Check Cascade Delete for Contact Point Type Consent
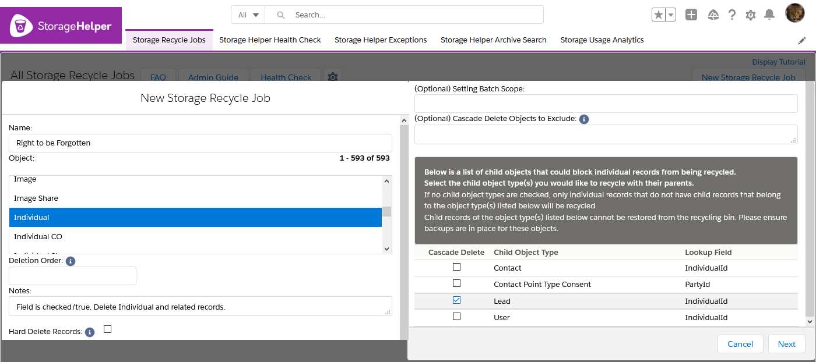This screenshot has height=362, width=816. (x=457, y=283)
